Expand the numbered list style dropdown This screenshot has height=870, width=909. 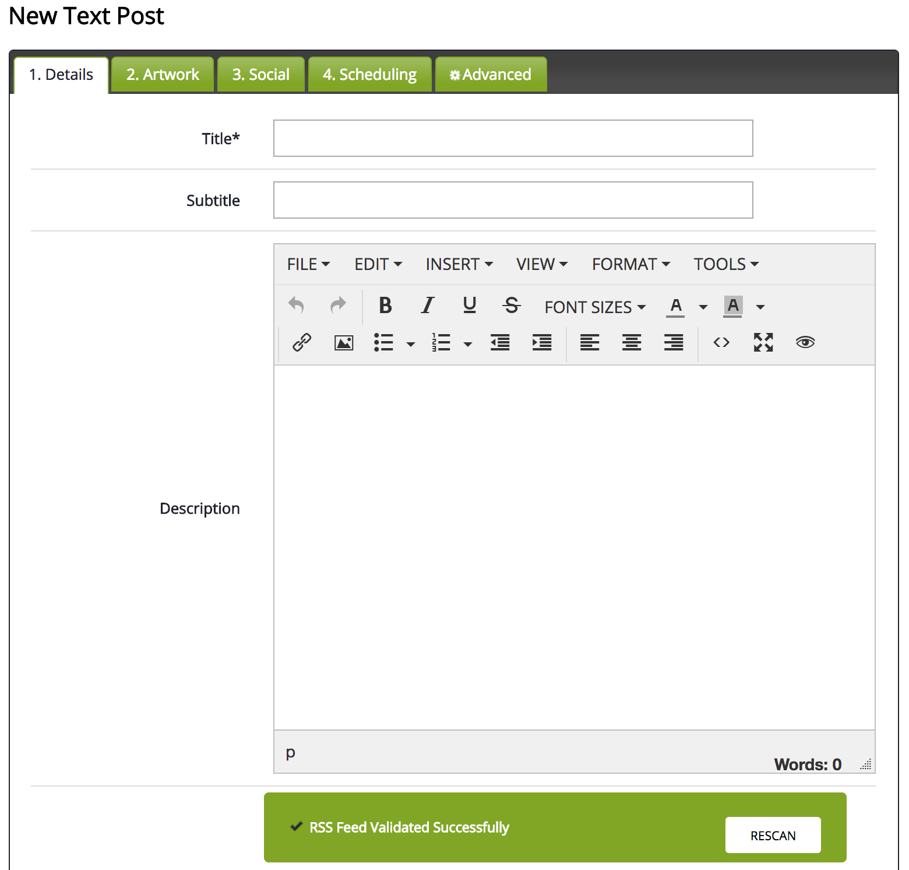pyautogui.click(x=468, y=344)
